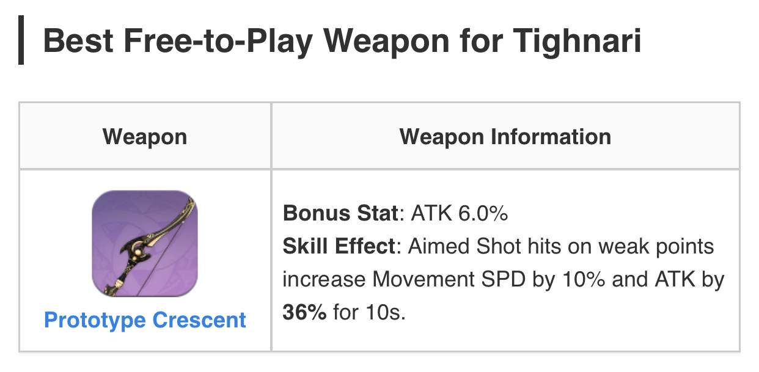
Task: Click the Weapon table cell containing the icon
Action: click(145, 261)
